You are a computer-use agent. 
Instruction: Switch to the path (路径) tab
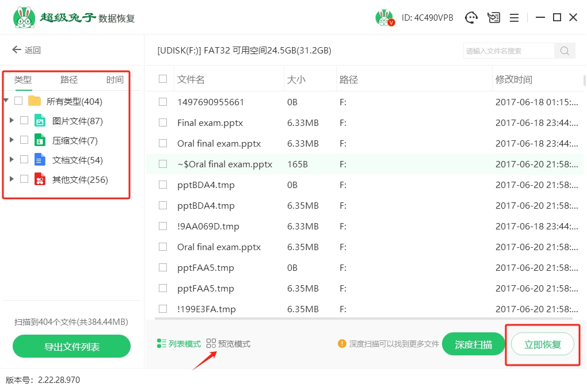pos(69,80)
